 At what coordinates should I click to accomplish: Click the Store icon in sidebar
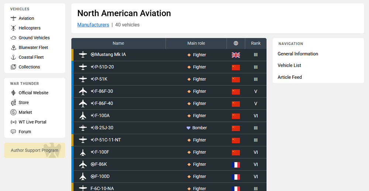point(13,103)
